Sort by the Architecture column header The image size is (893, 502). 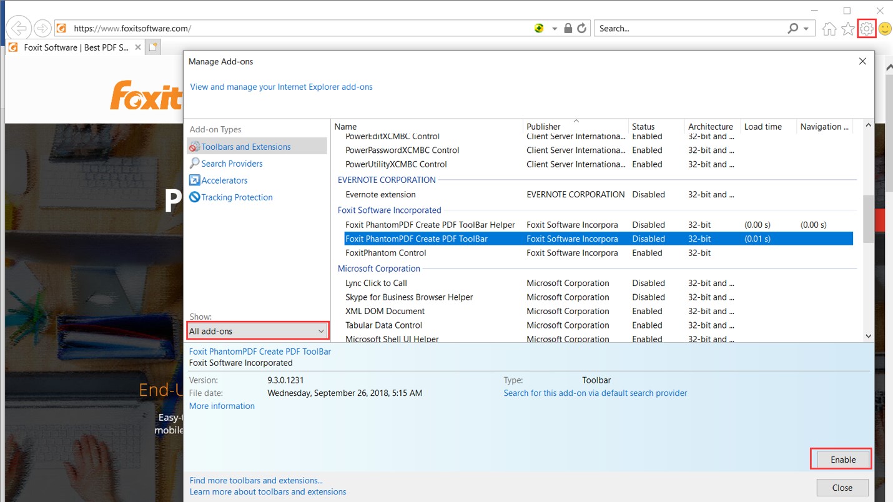coord(712,126)
